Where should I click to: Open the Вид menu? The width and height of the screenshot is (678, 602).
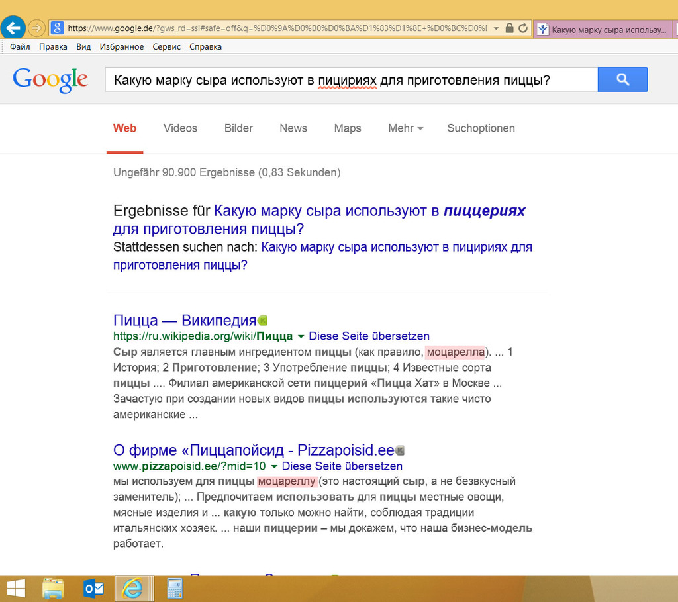(83, 47)
